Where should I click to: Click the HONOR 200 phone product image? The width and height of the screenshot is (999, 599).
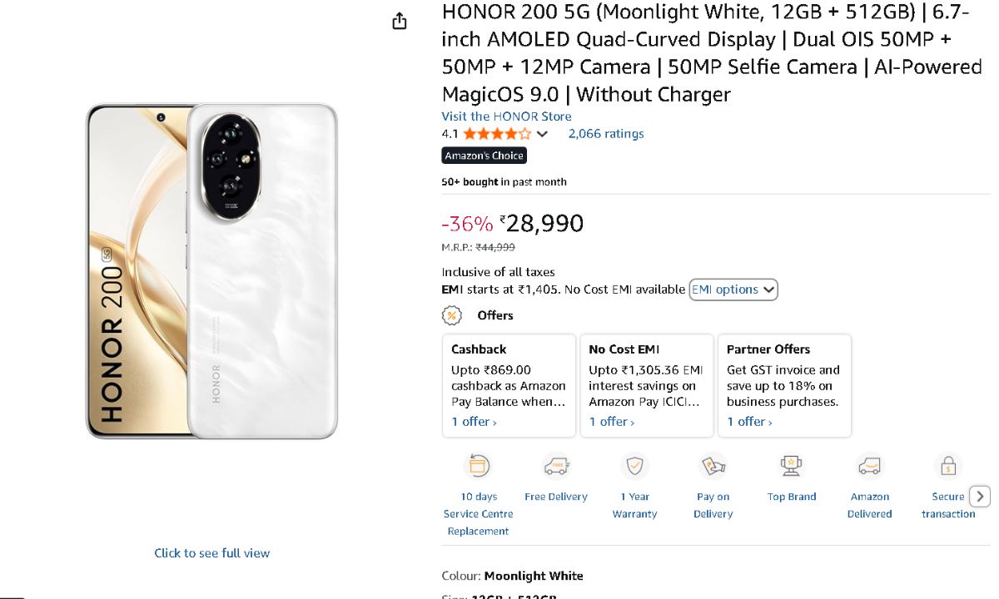(x=212, y=270)
